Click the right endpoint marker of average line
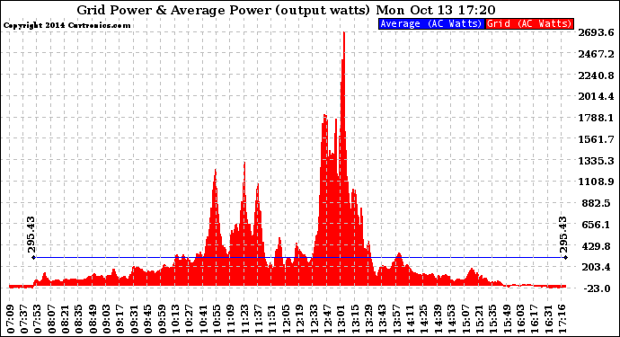This screenshot has width=620, height=337. 566,258
